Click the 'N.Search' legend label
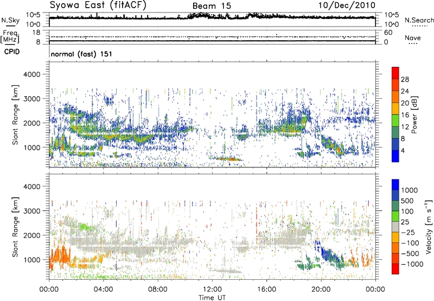This screenshot has height=301, width=434. pyautogui.click(x=419, y=20)
